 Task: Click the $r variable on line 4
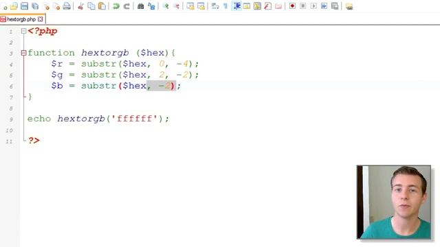(57, 64)
